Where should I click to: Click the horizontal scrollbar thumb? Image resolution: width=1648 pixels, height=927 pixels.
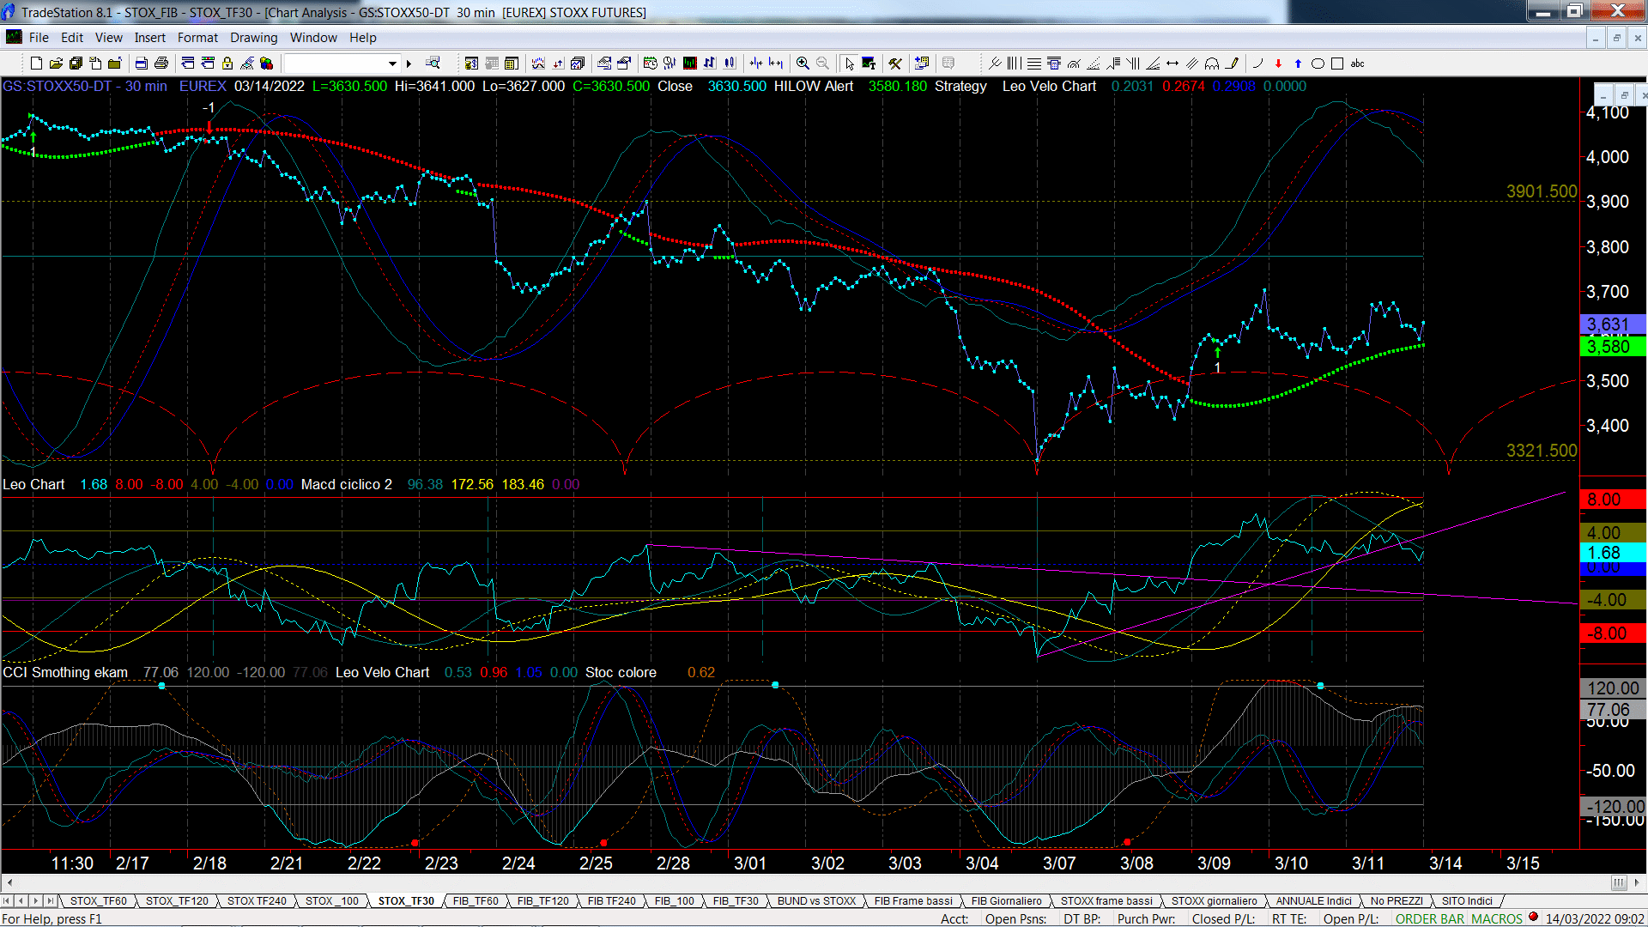(x=1618, y=882)
